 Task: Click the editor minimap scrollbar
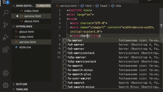pos(161,26)
